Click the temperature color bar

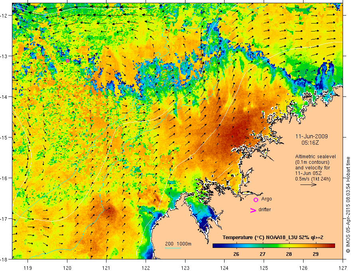[274, 245]
